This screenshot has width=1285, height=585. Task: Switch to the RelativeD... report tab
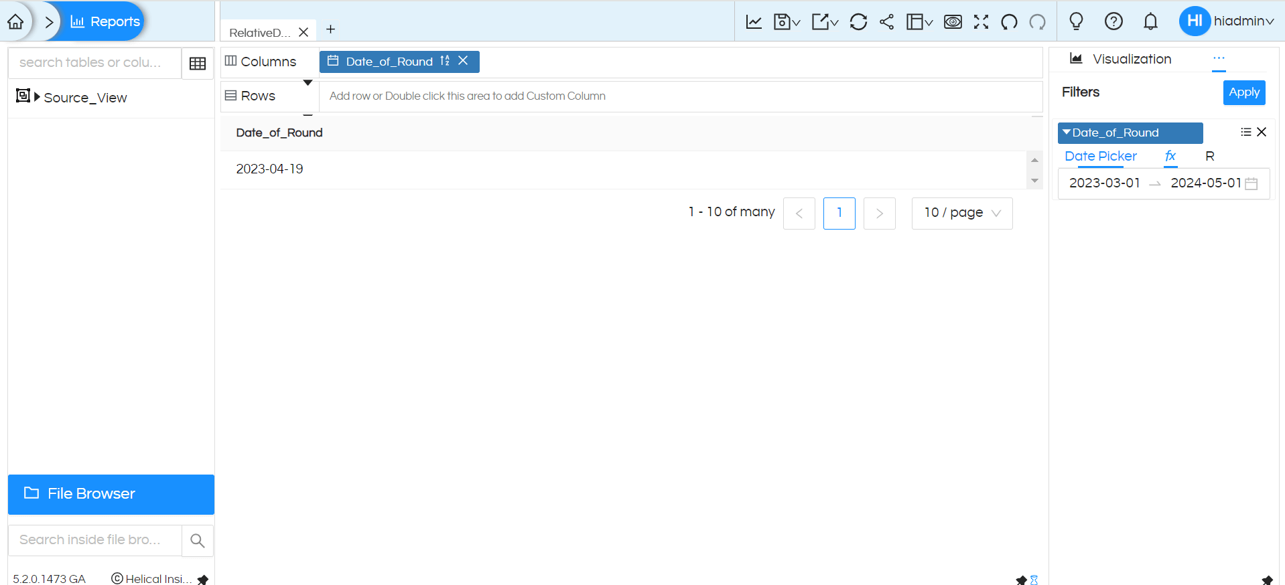[260, 32]
